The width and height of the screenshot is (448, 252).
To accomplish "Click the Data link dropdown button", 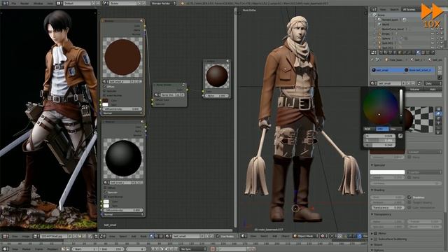I will 433,83.
